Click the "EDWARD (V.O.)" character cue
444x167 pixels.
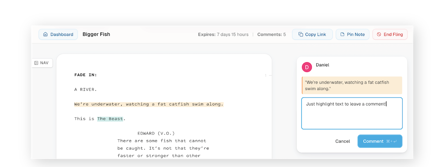pos(156,133)
